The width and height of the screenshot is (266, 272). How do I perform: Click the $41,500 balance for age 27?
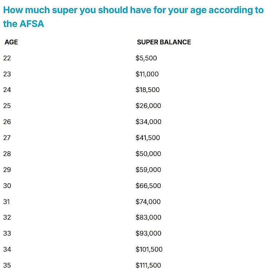pyautogui.click(x=148, y=138)
